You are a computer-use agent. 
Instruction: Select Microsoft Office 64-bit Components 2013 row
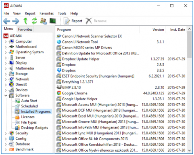click(121, 139)
